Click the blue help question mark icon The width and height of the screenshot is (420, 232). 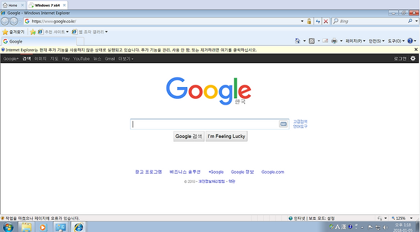coord(410,41)
